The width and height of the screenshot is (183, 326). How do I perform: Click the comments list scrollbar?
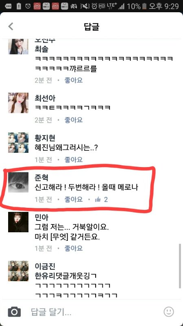click(x=180, y=266)
